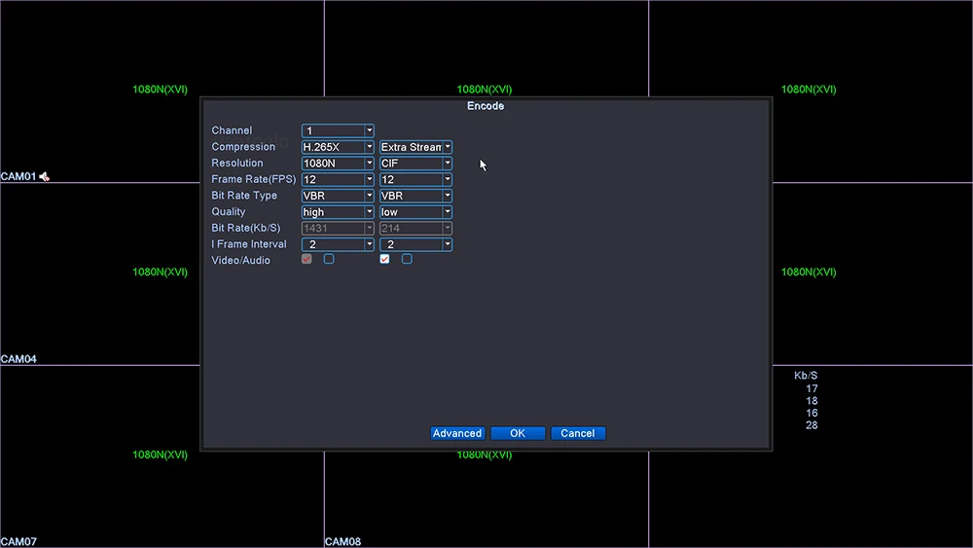Click the I Frame Interval label
The image size is (973, 548).
click(x=249, y=244)
